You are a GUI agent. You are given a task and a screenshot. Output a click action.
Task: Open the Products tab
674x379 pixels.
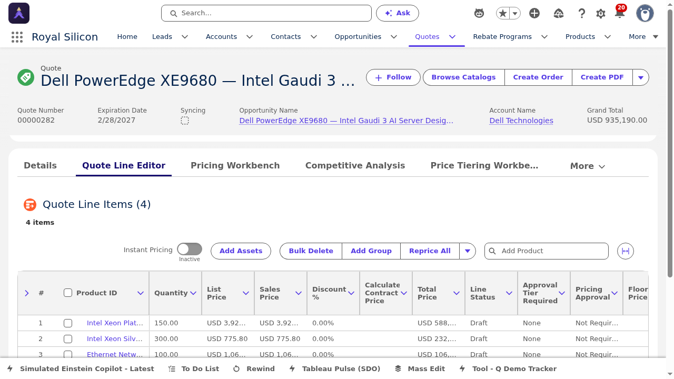[x=580, y=37]
